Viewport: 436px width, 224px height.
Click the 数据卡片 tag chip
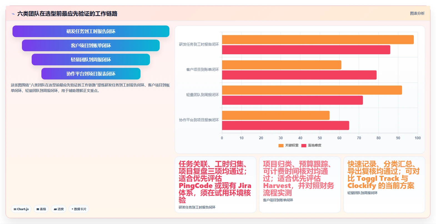point(79,209)
